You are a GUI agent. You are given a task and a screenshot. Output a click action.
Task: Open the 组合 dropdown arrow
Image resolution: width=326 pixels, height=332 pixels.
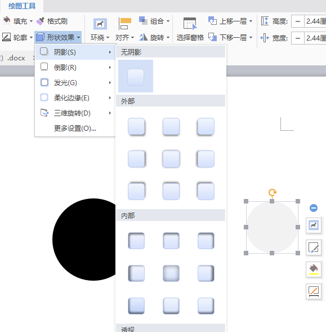(168, 21)
